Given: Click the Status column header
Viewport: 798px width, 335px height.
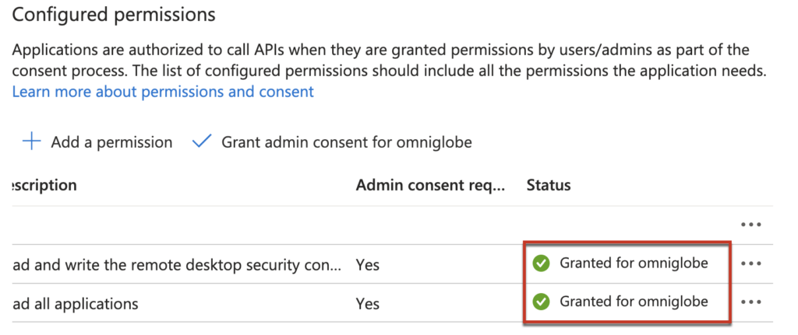Looking at the screenshot, I should pos(549,185).
